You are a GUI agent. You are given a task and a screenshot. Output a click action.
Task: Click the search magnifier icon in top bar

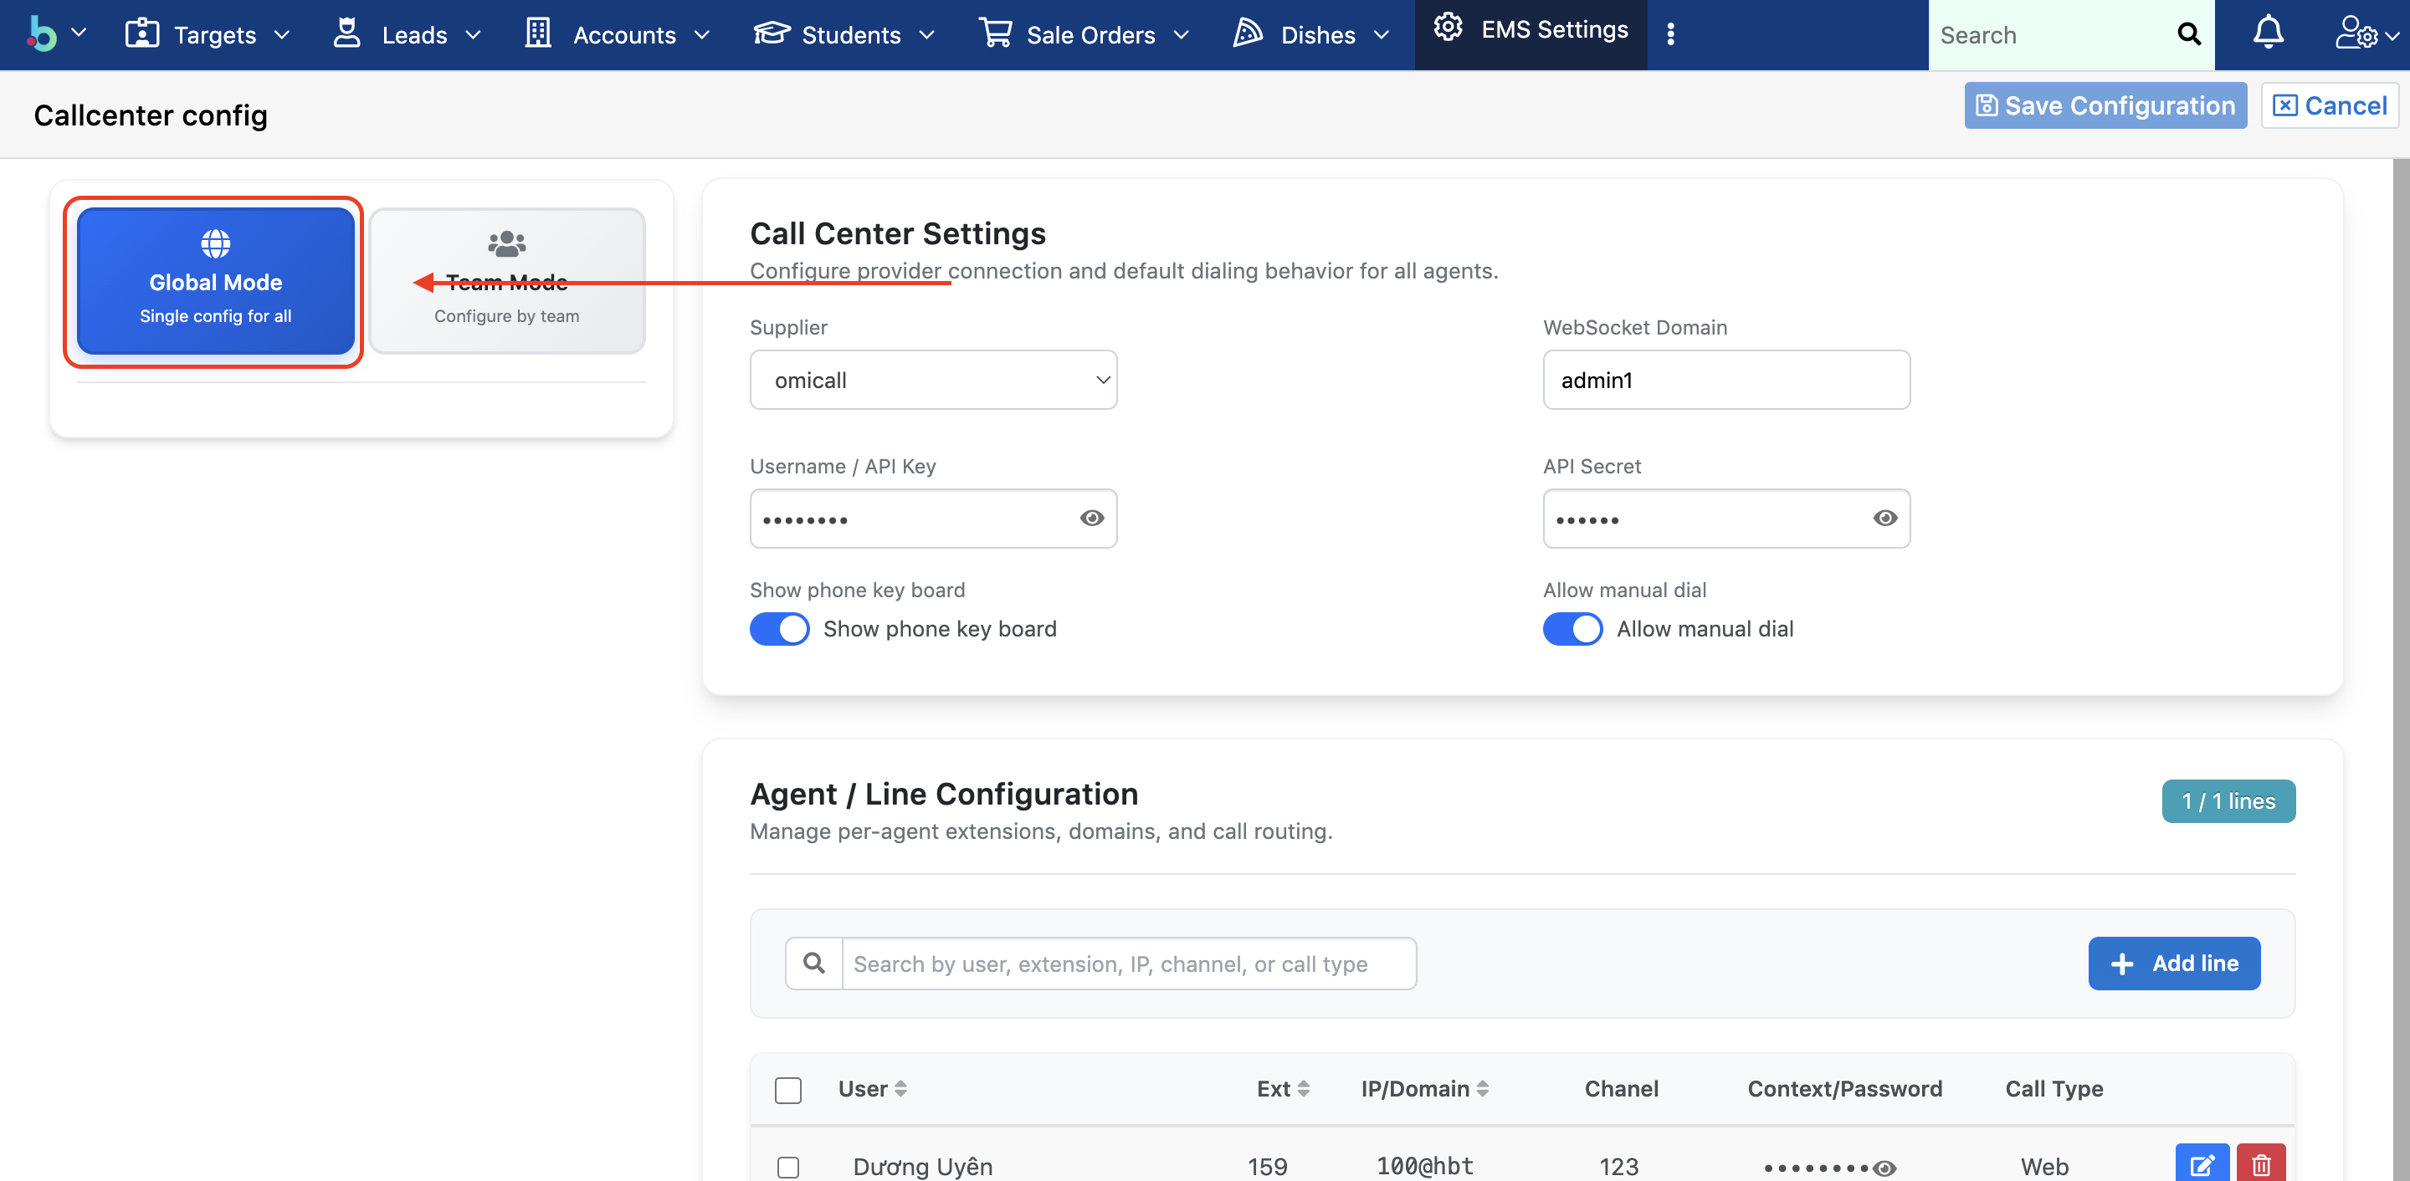pyautogui.click(x=2188, y=34)
